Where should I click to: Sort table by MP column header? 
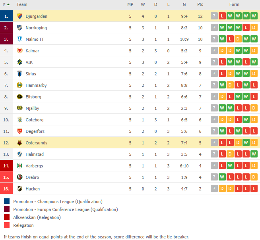pyautogui.click(x=130, y=4)
